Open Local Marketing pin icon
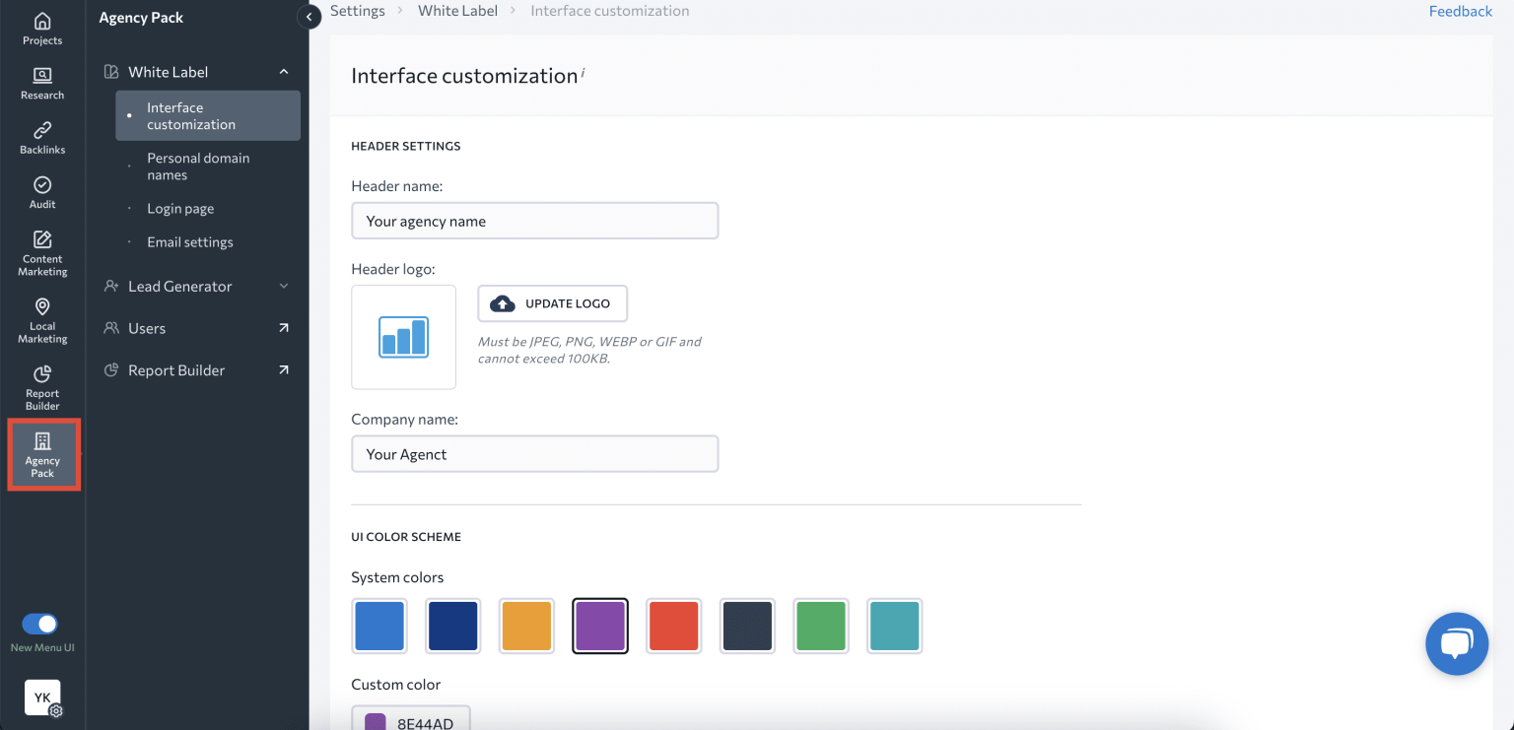 pyautogui.click(x=42, y=320)
